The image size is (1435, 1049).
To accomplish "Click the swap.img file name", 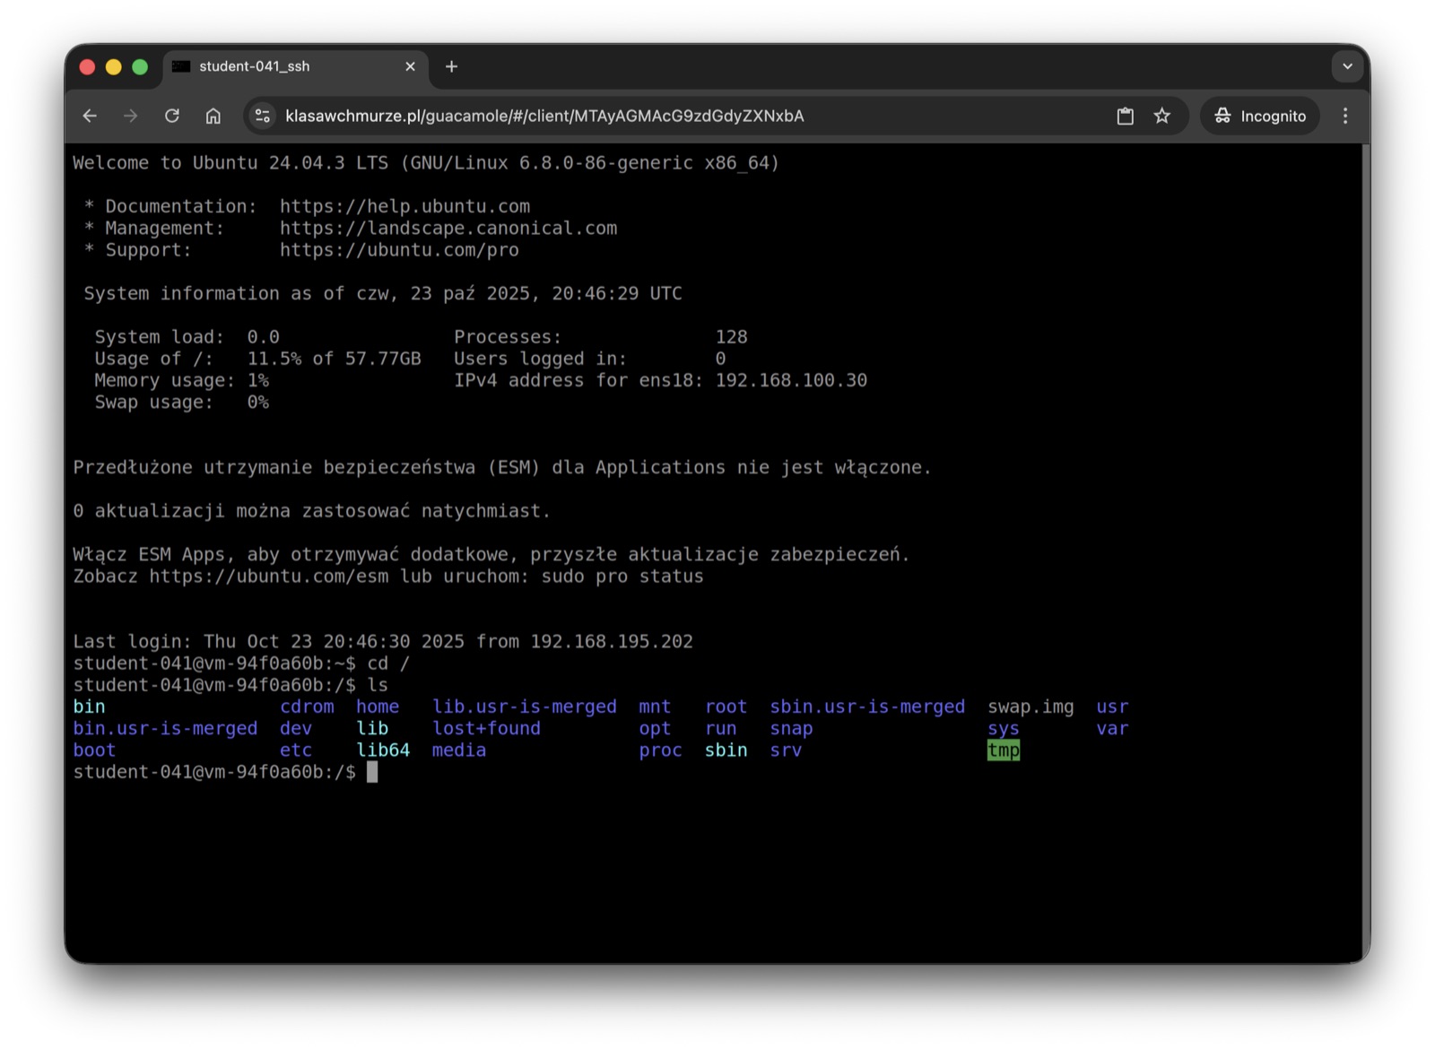I will tap(1031, 707).
